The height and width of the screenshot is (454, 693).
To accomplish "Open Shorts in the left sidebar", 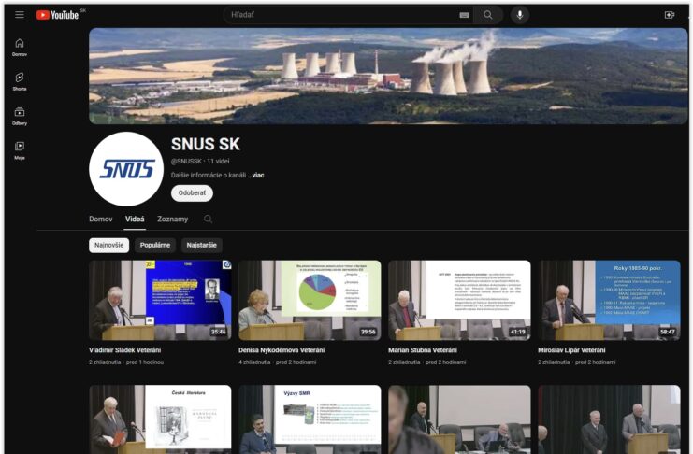I will (20, 81).
